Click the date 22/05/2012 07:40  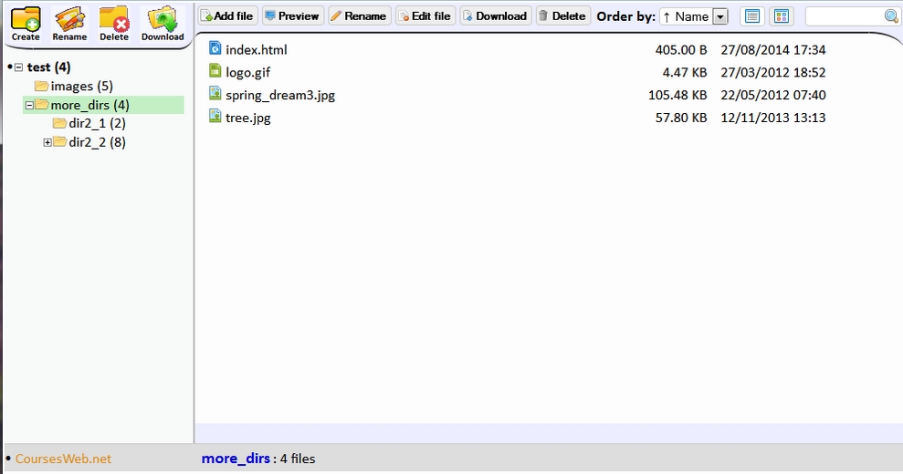coord(772,95)
